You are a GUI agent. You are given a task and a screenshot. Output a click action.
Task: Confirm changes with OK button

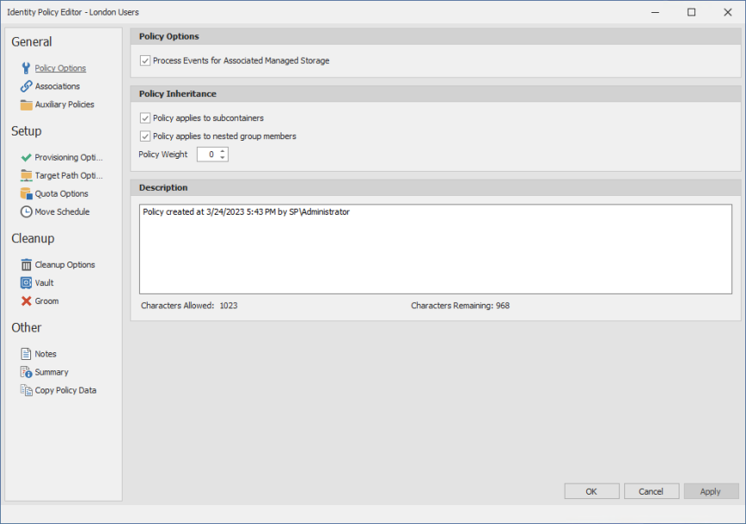[591, 491]
